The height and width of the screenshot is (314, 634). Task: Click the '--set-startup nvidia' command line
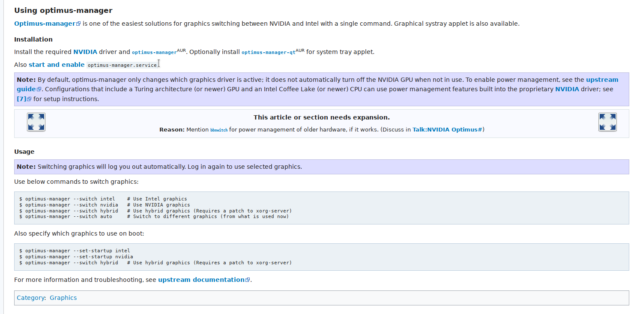(76, 257)
